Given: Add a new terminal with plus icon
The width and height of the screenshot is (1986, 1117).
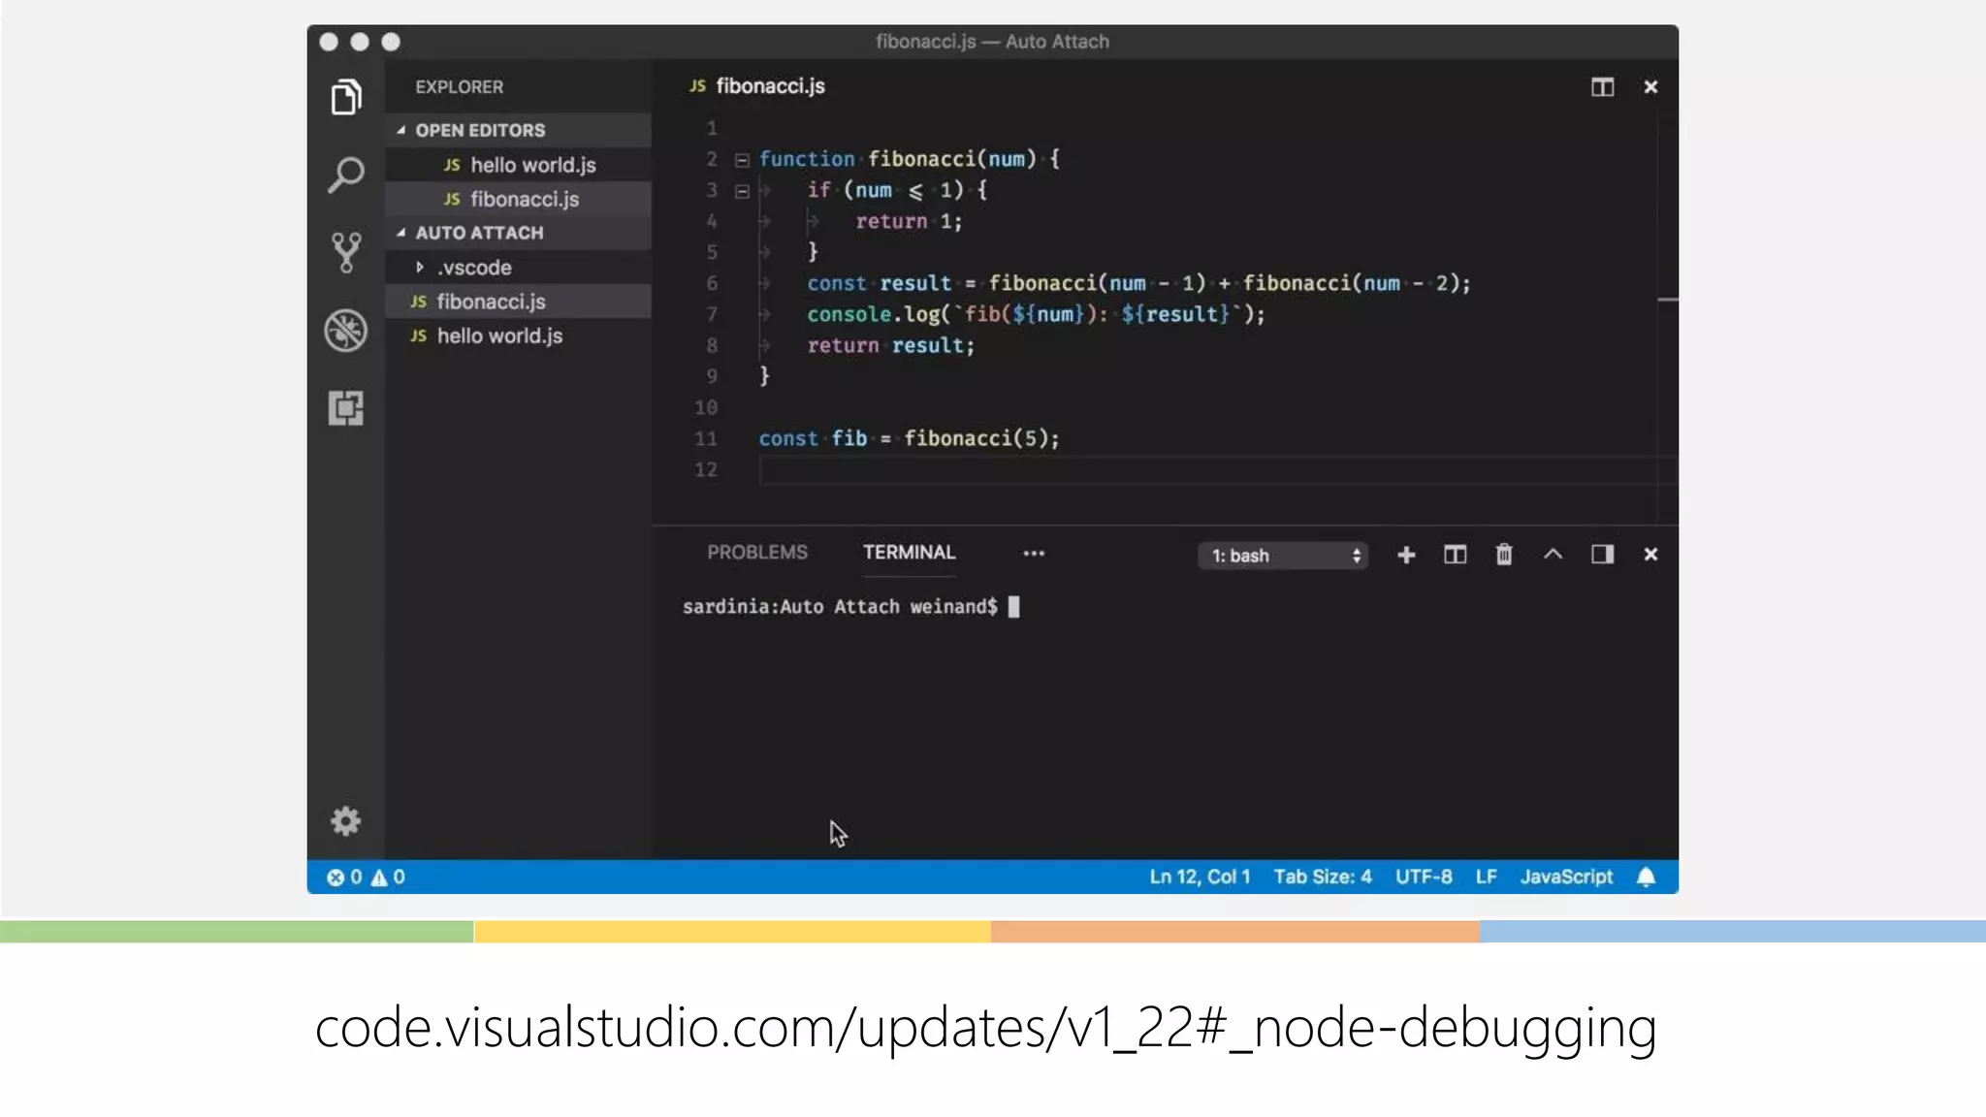Looking at the screenshot, I should coord(1406,555).
